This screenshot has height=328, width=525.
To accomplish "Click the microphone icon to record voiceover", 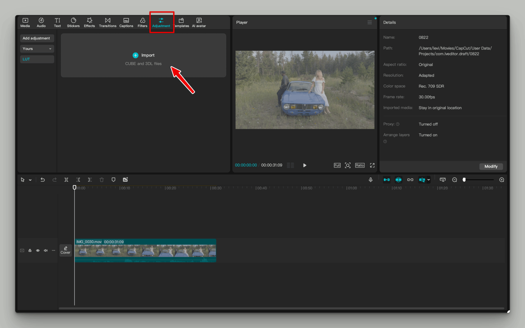I will pyautogui.click(x=370, y=180).
